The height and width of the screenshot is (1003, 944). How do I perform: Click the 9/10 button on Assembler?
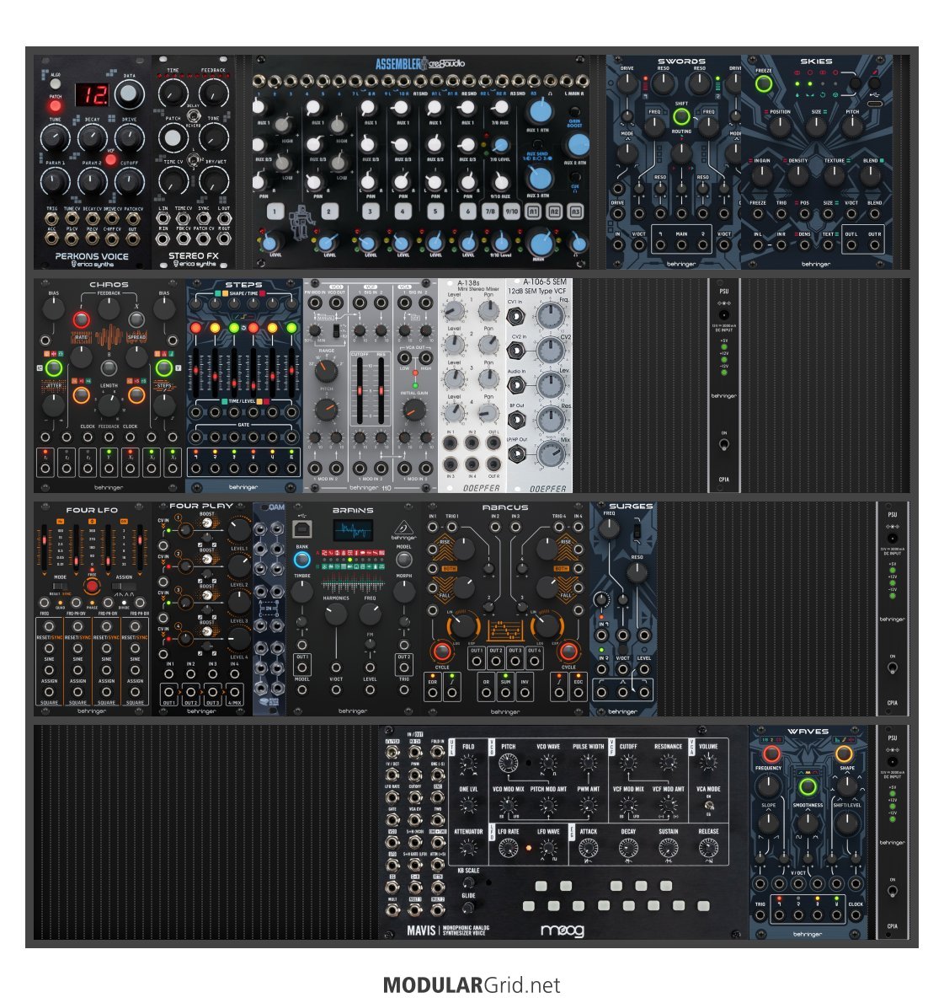click(x=511, y=211)
